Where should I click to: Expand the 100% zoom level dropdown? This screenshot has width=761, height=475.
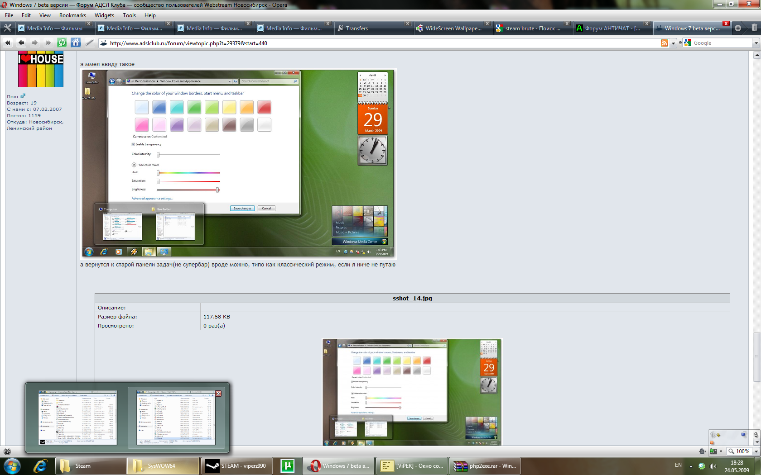pos(756,451)
